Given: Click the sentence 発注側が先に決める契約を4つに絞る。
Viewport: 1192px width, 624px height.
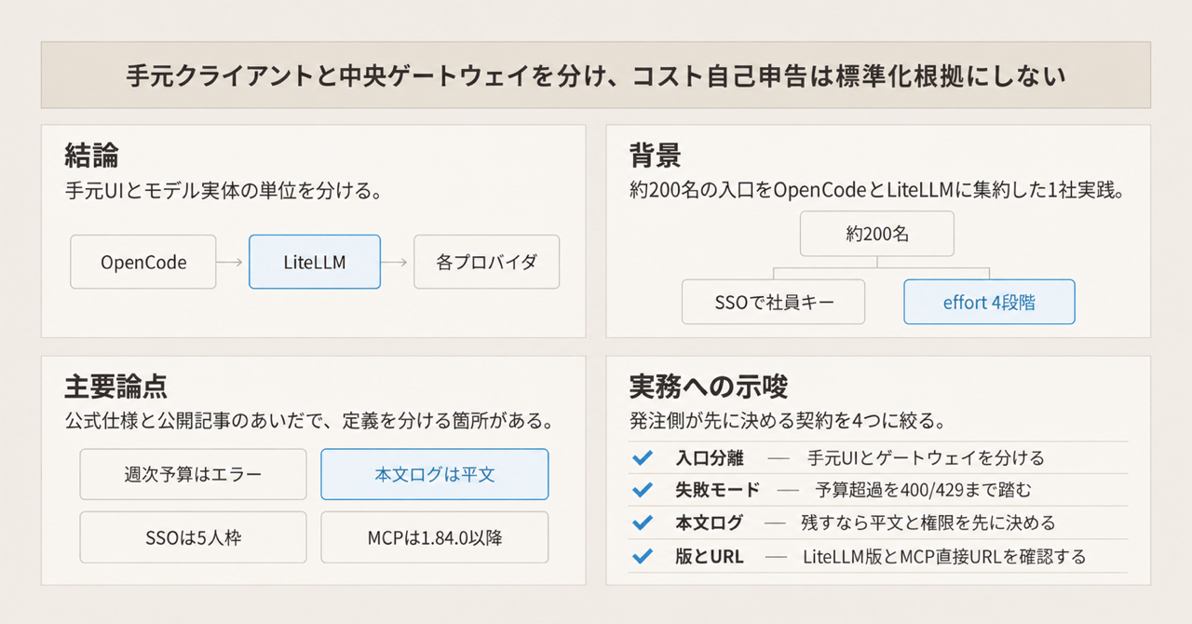Looking at the screenshot, I should [x=788, y=422].
